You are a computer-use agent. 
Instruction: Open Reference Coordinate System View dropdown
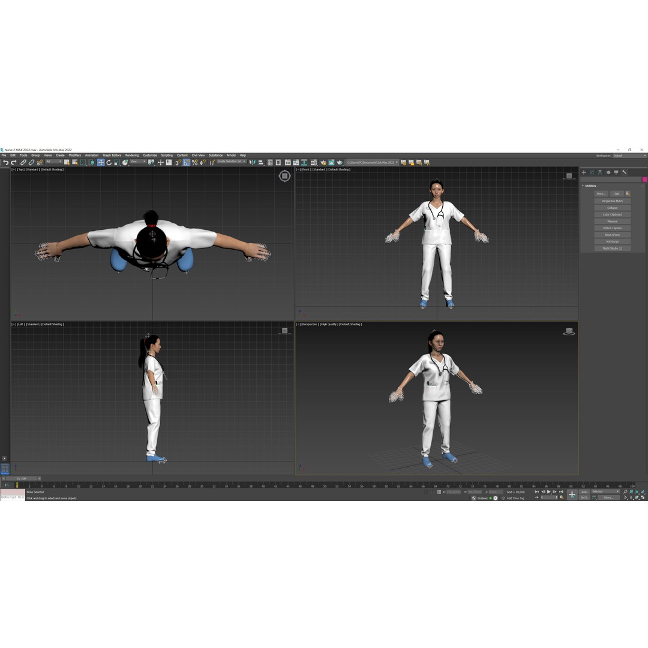(139, 161)
